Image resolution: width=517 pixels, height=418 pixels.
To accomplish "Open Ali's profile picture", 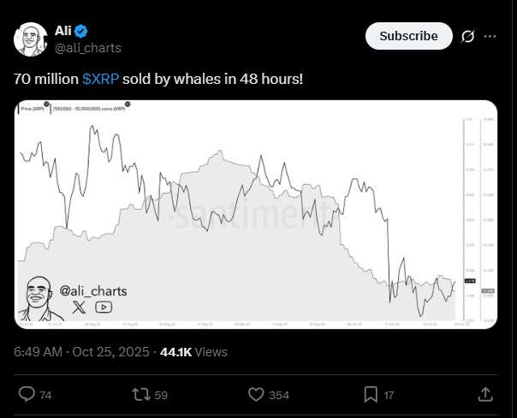I will point(30,40).
